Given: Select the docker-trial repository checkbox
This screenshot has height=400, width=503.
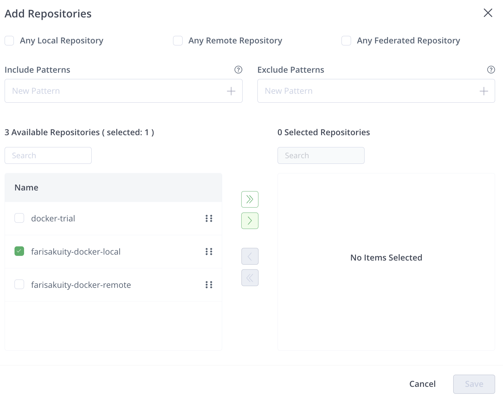Looking at the screenshot, I should (19, 218).
